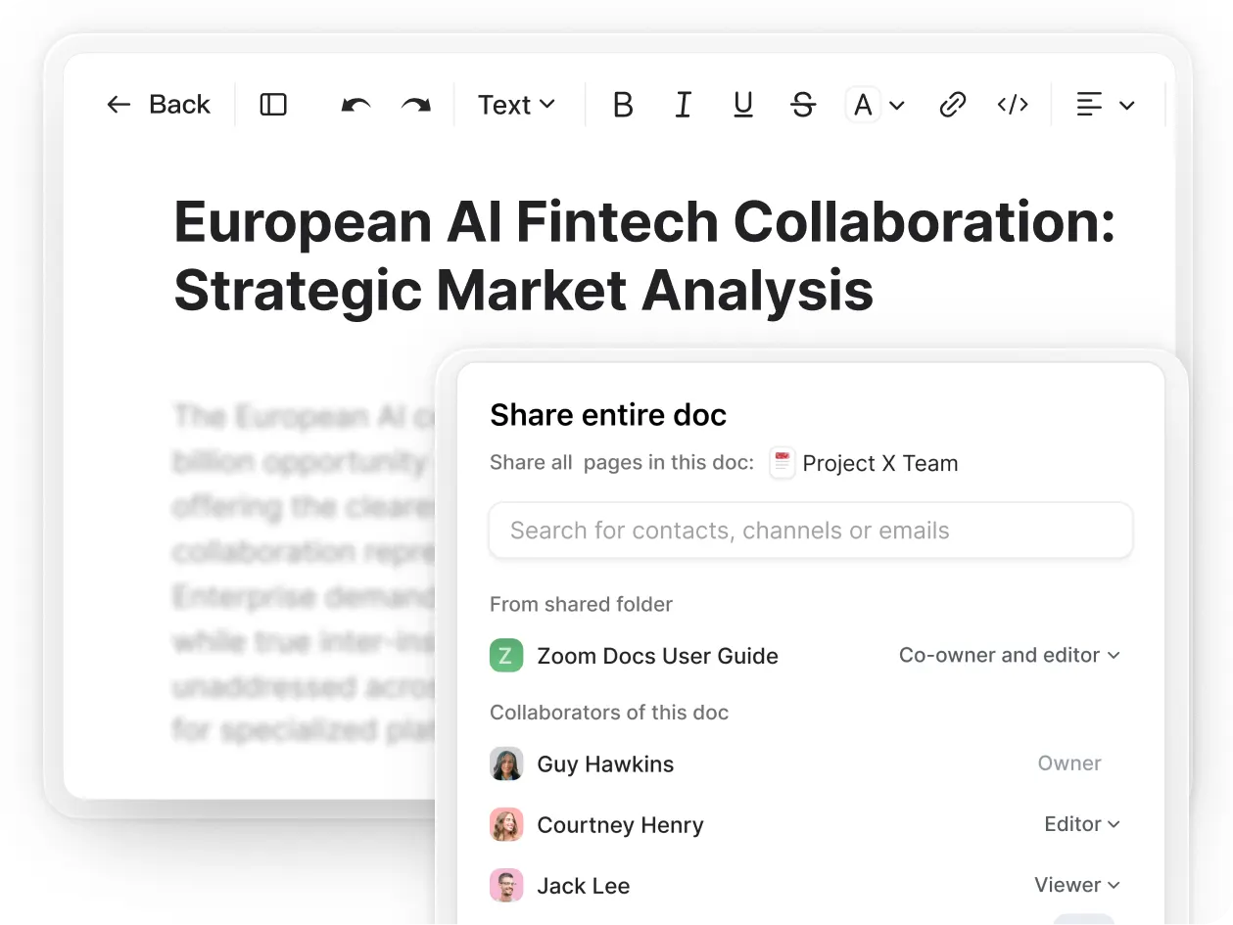Expand the Co-owner and editor permission menu
Screen dimensions: 1233x925
pos(1009,656)
